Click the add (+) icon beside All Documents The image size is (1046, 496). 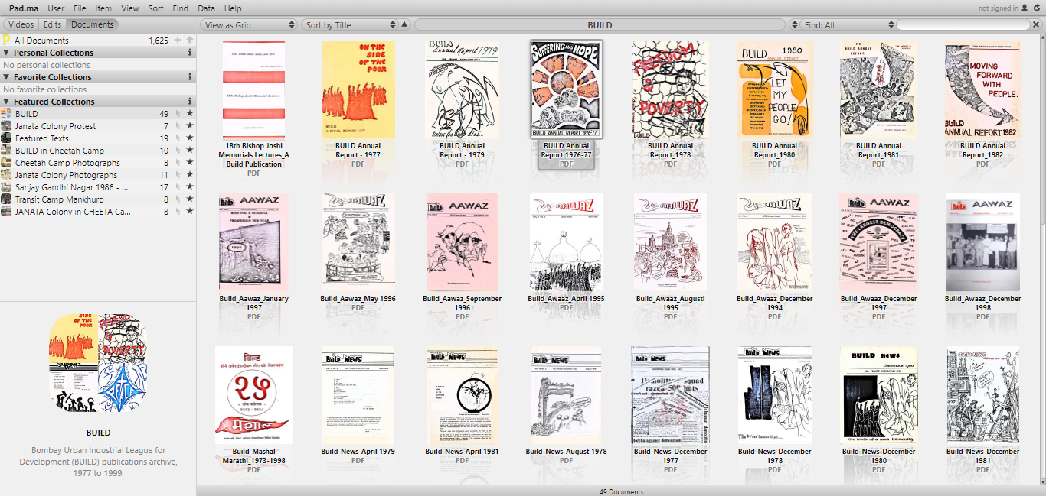coord(178,41)
